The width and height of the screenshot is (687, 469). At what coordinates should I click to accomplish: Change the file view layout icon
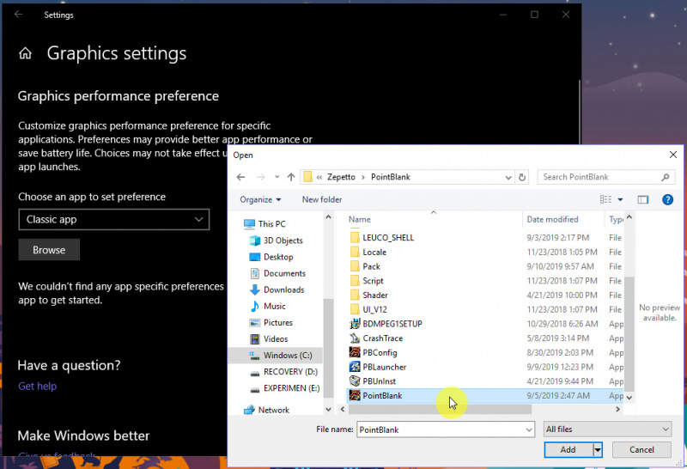point(605,200)
